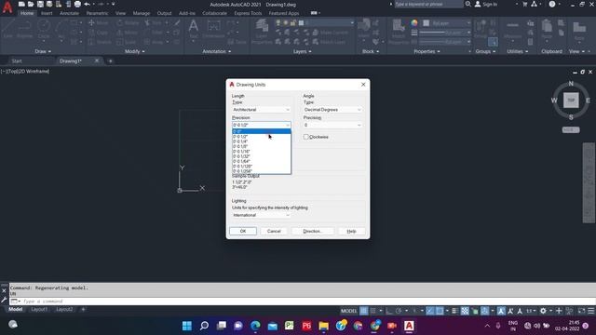
Task: Open File Explorer from the taskbar
Action: pos(324,326)
